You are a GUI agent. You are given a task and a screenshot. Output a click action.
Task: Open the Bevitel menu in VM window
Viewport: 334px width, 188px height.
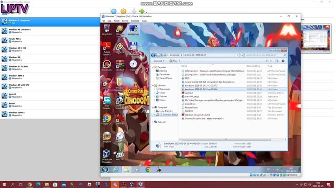[125, 21]
